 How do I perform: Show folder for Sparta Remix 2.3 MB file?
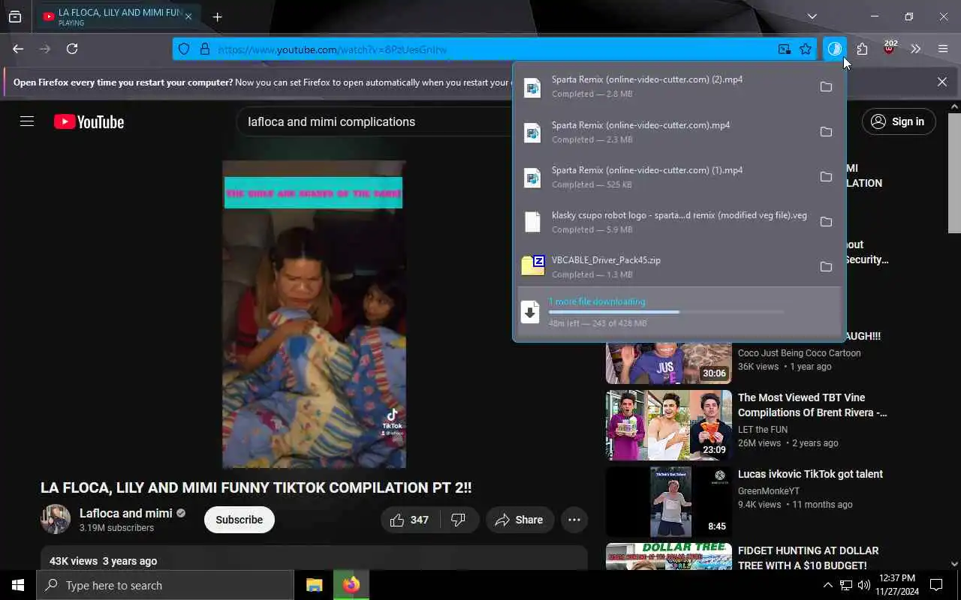pos(826,131)
